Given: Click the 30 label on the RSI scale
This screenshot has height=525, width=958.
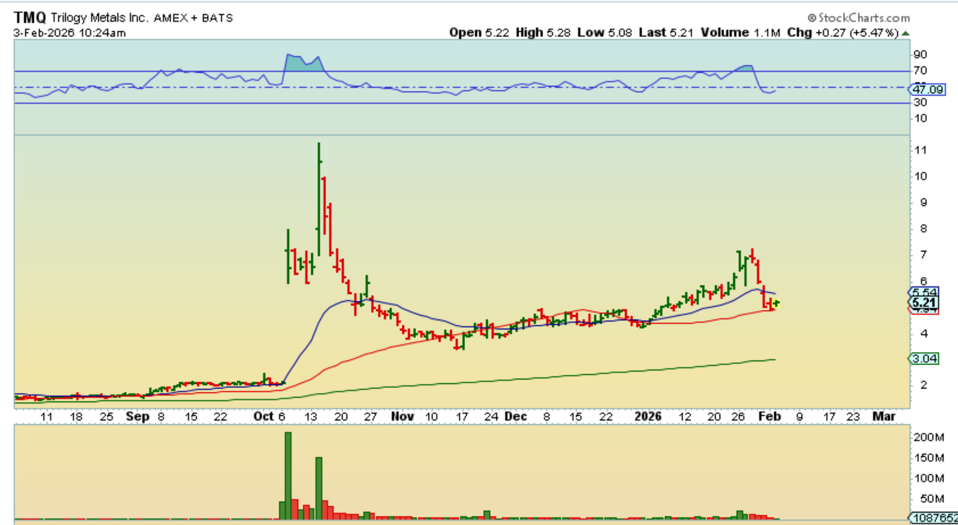Looking at the screenshot, I should (921, 102).
